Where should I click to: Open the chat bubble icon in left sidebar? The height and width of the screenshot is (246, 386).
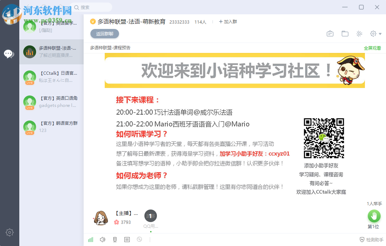point(9,54)
